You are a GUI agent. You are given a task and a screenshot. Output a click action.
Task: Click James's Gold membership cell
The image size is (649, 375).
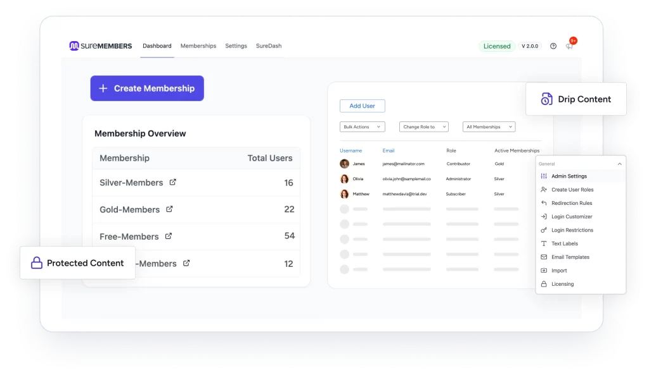coord(499,164)
